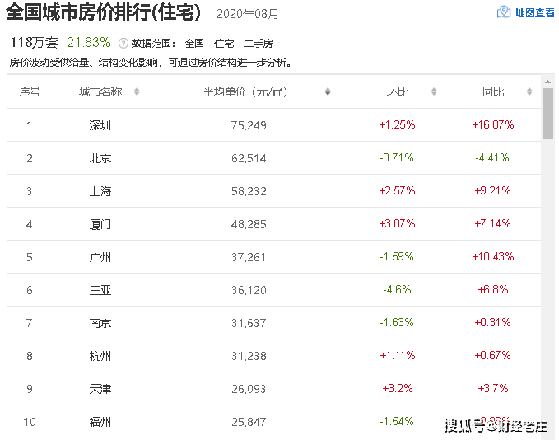Click the 杭州 city name
The image size is (559, 440).
pyautogui.click(x=100, y=356)
